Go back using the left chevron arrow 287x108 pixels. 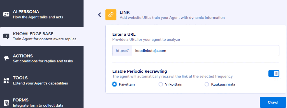pos(99,15)
